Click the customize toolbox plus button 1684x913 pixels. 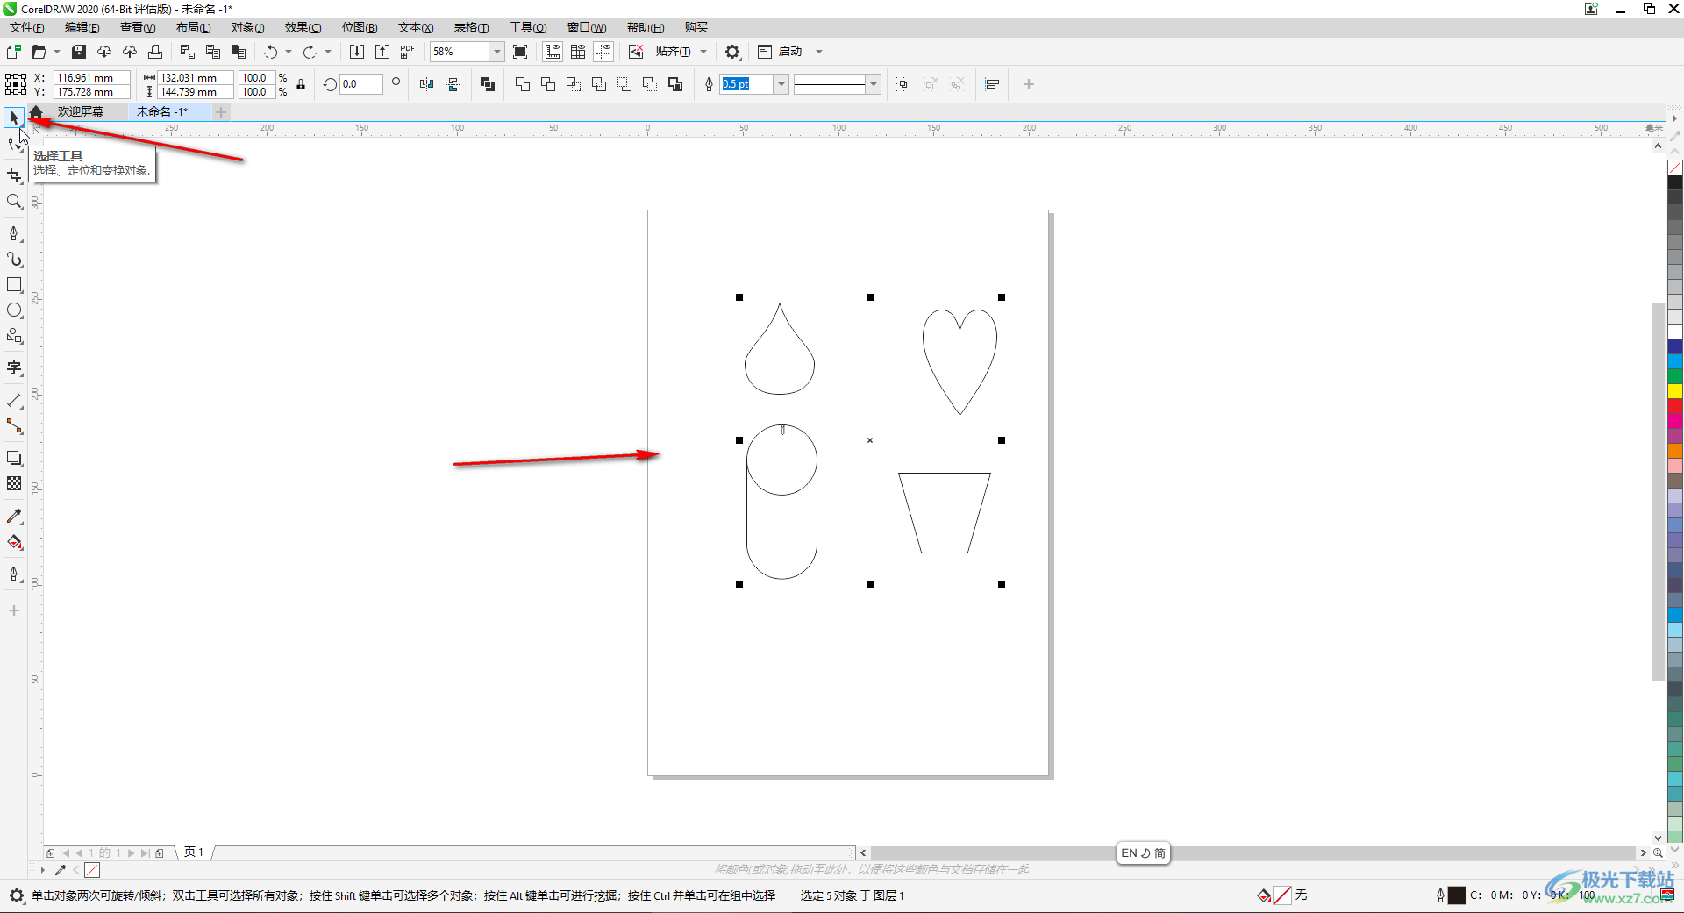tap(14, 610)
